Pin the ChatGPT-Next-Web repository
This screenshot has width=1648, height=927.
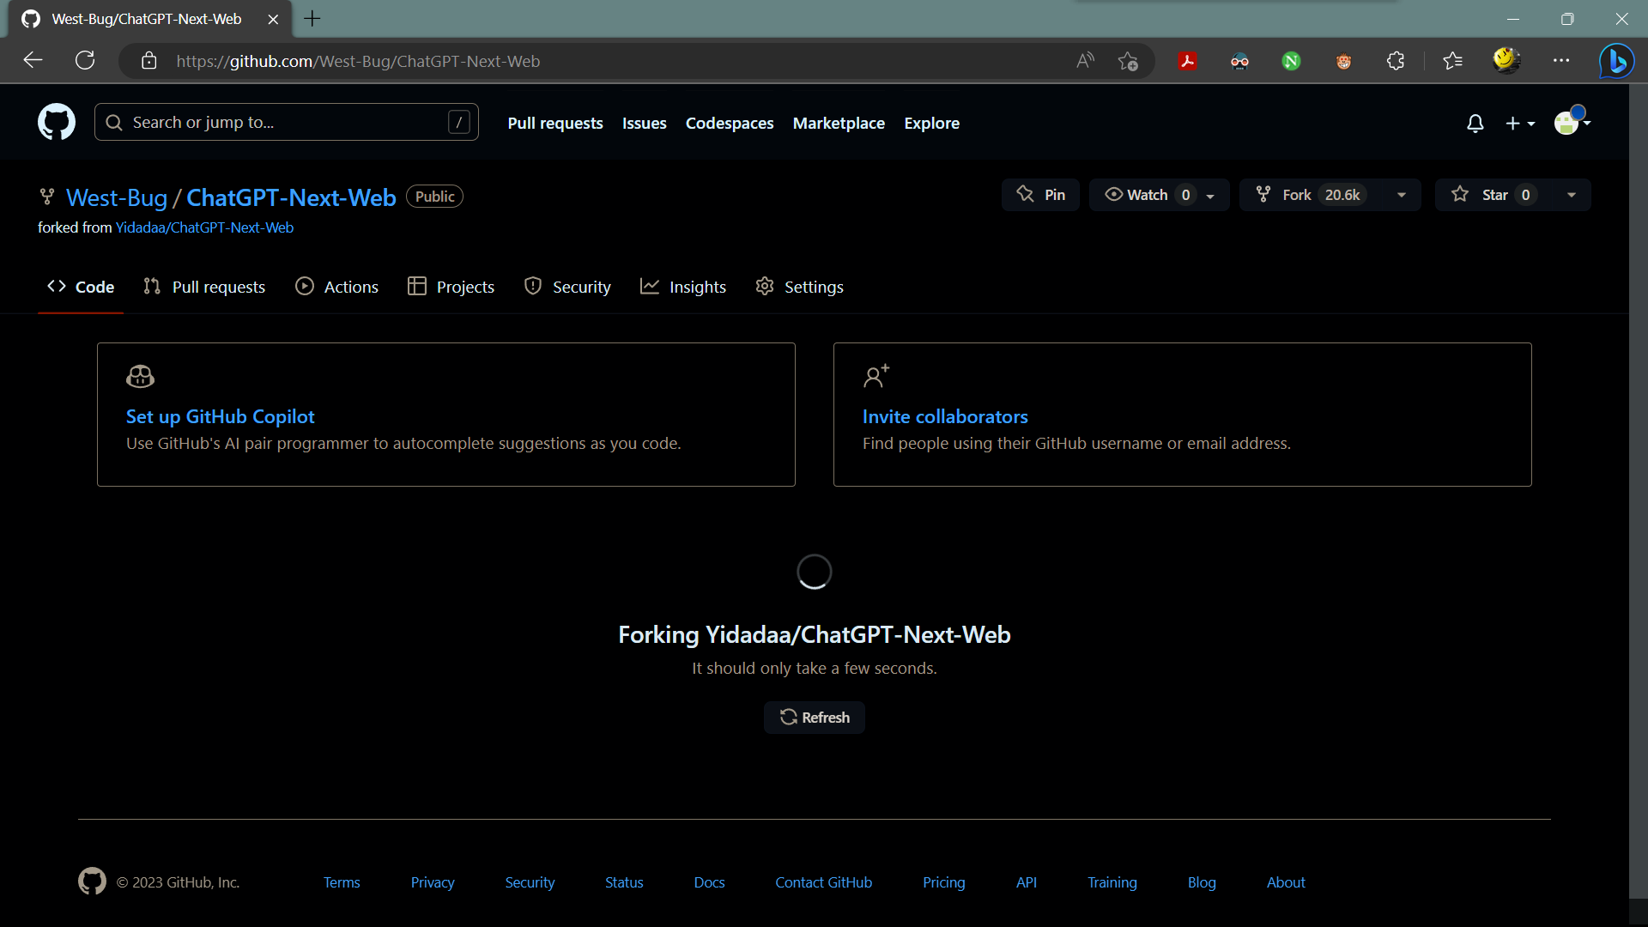(1040, 195)
